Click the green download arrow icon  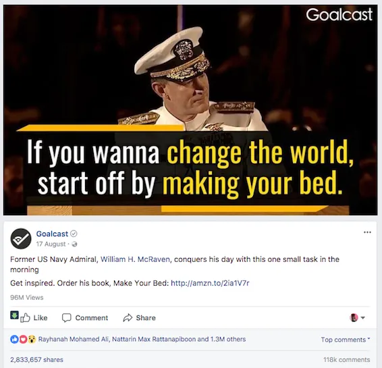pos(14,315)
